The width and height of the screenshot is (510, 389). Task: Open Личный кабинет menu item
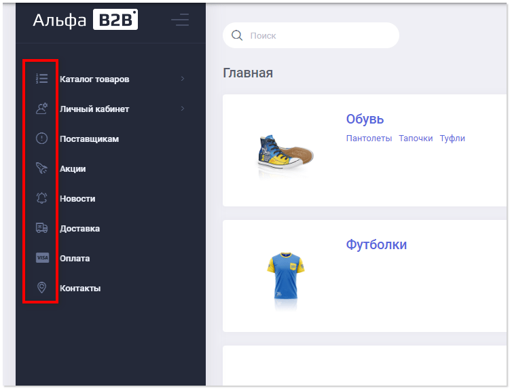tap(94, 109)
